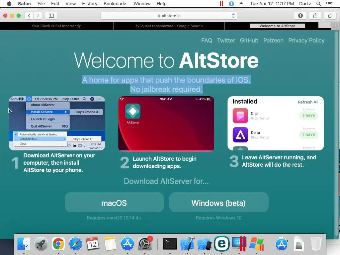
Task: Add a new tab with plus button
Action: pyautogui.click(x=335, y=26)
